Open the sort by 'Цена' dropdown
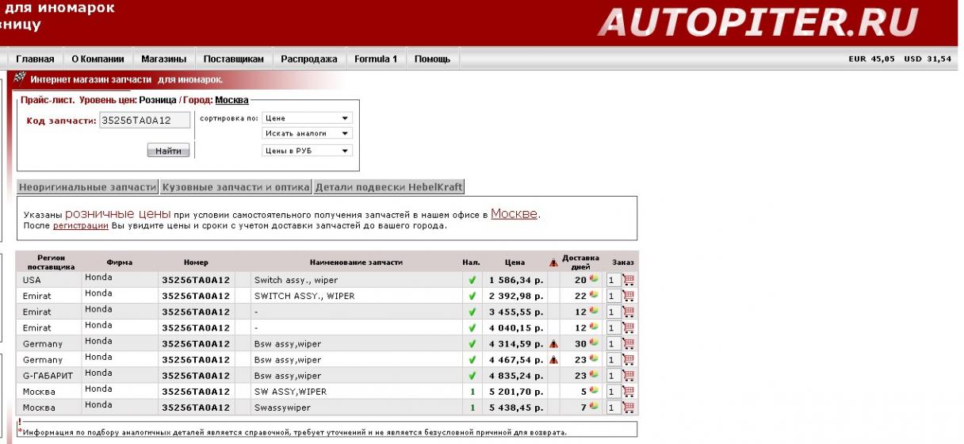 [307, 118]
